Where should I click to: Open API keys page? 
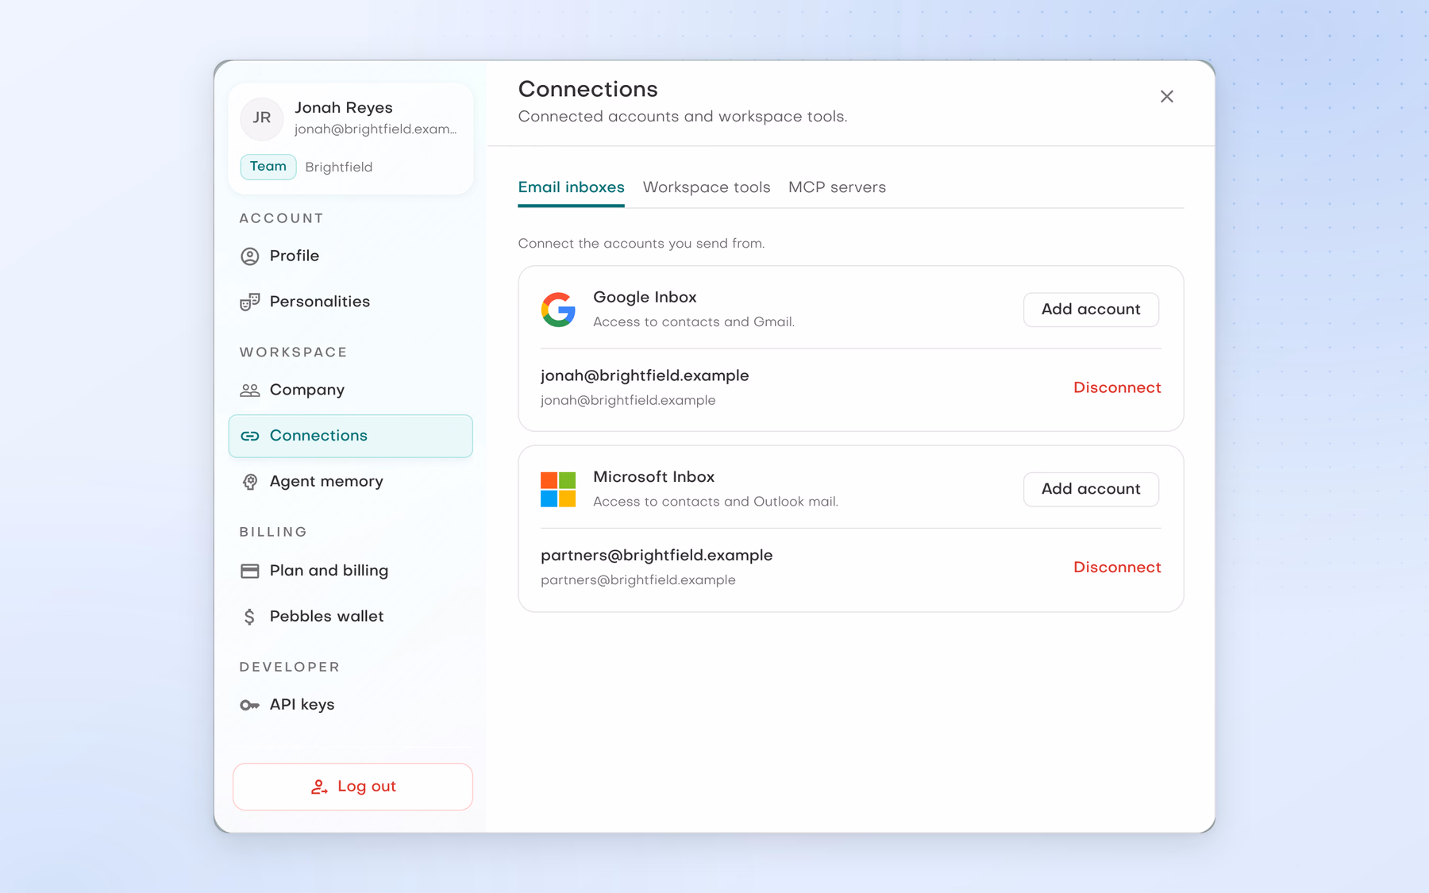pos(351,705)
